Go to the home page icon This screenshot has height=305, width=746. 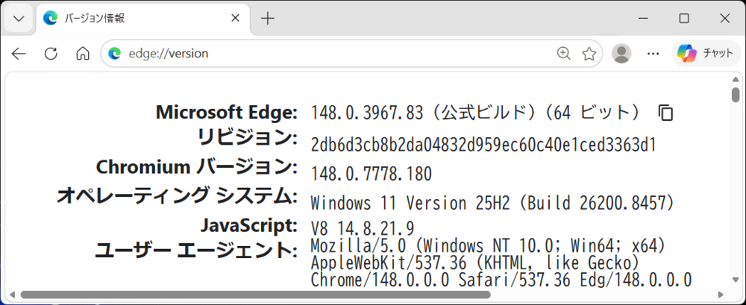pos(83,54)
